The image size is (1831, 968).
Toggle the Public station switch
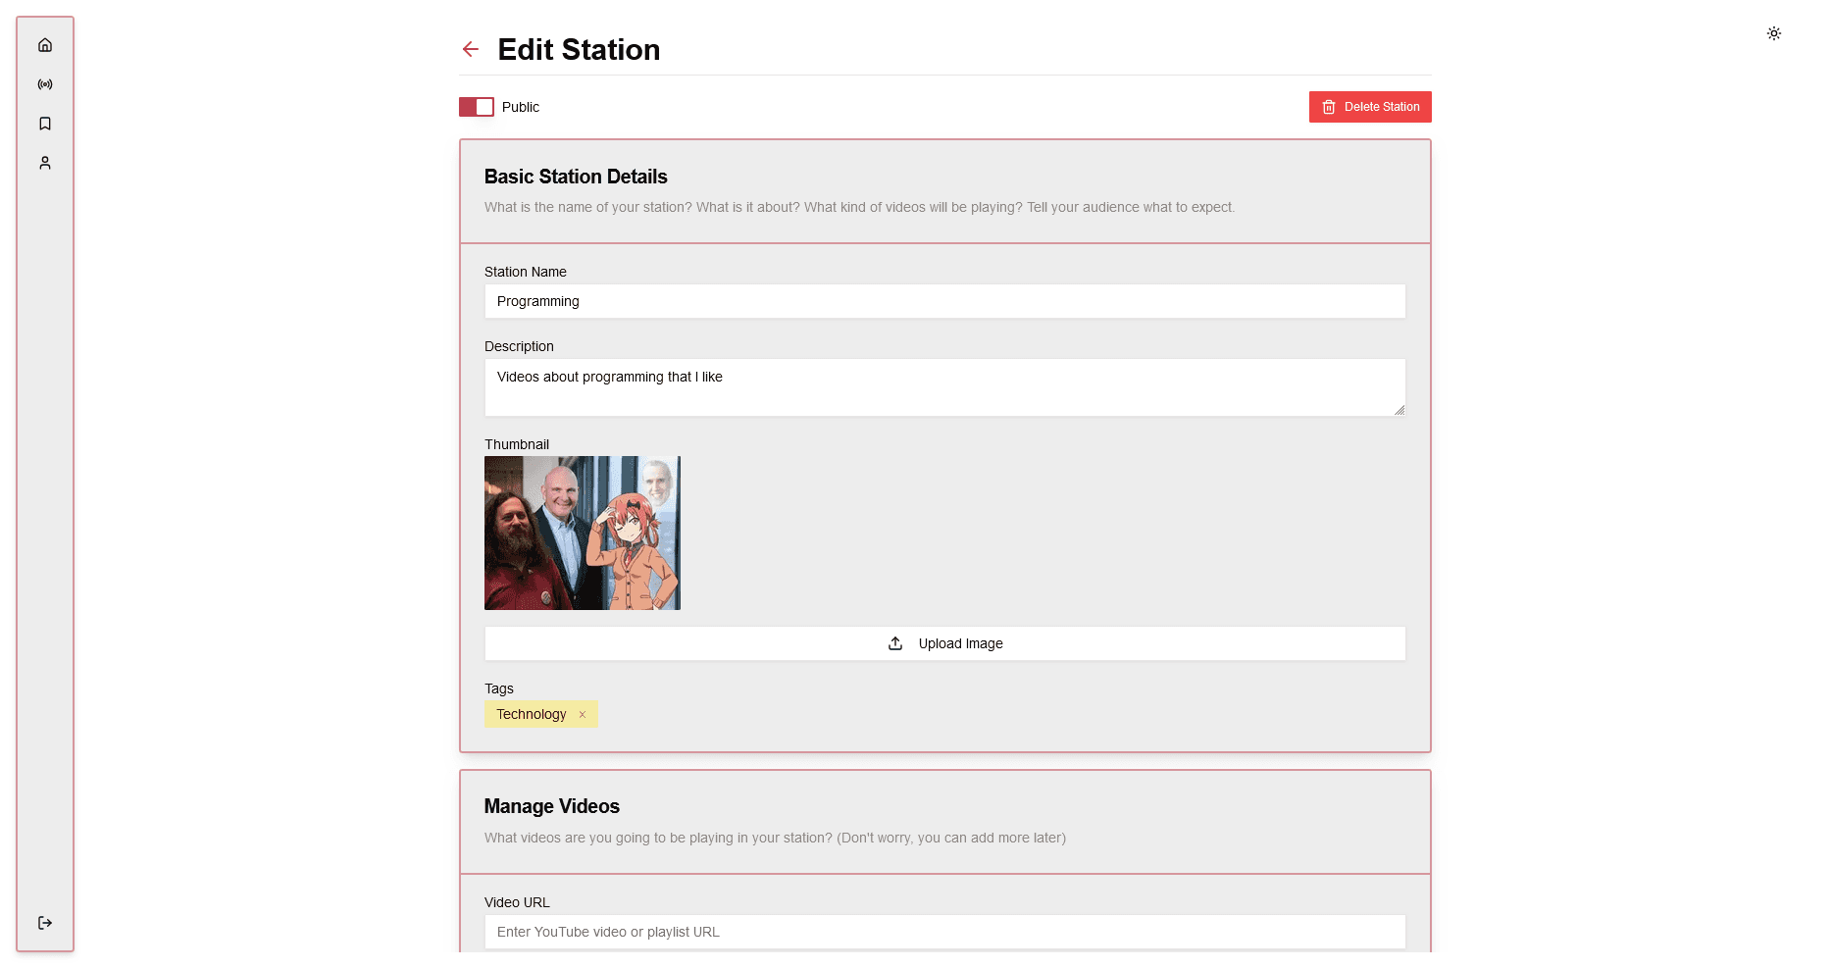pyautogui.click(x=477, y=107)
